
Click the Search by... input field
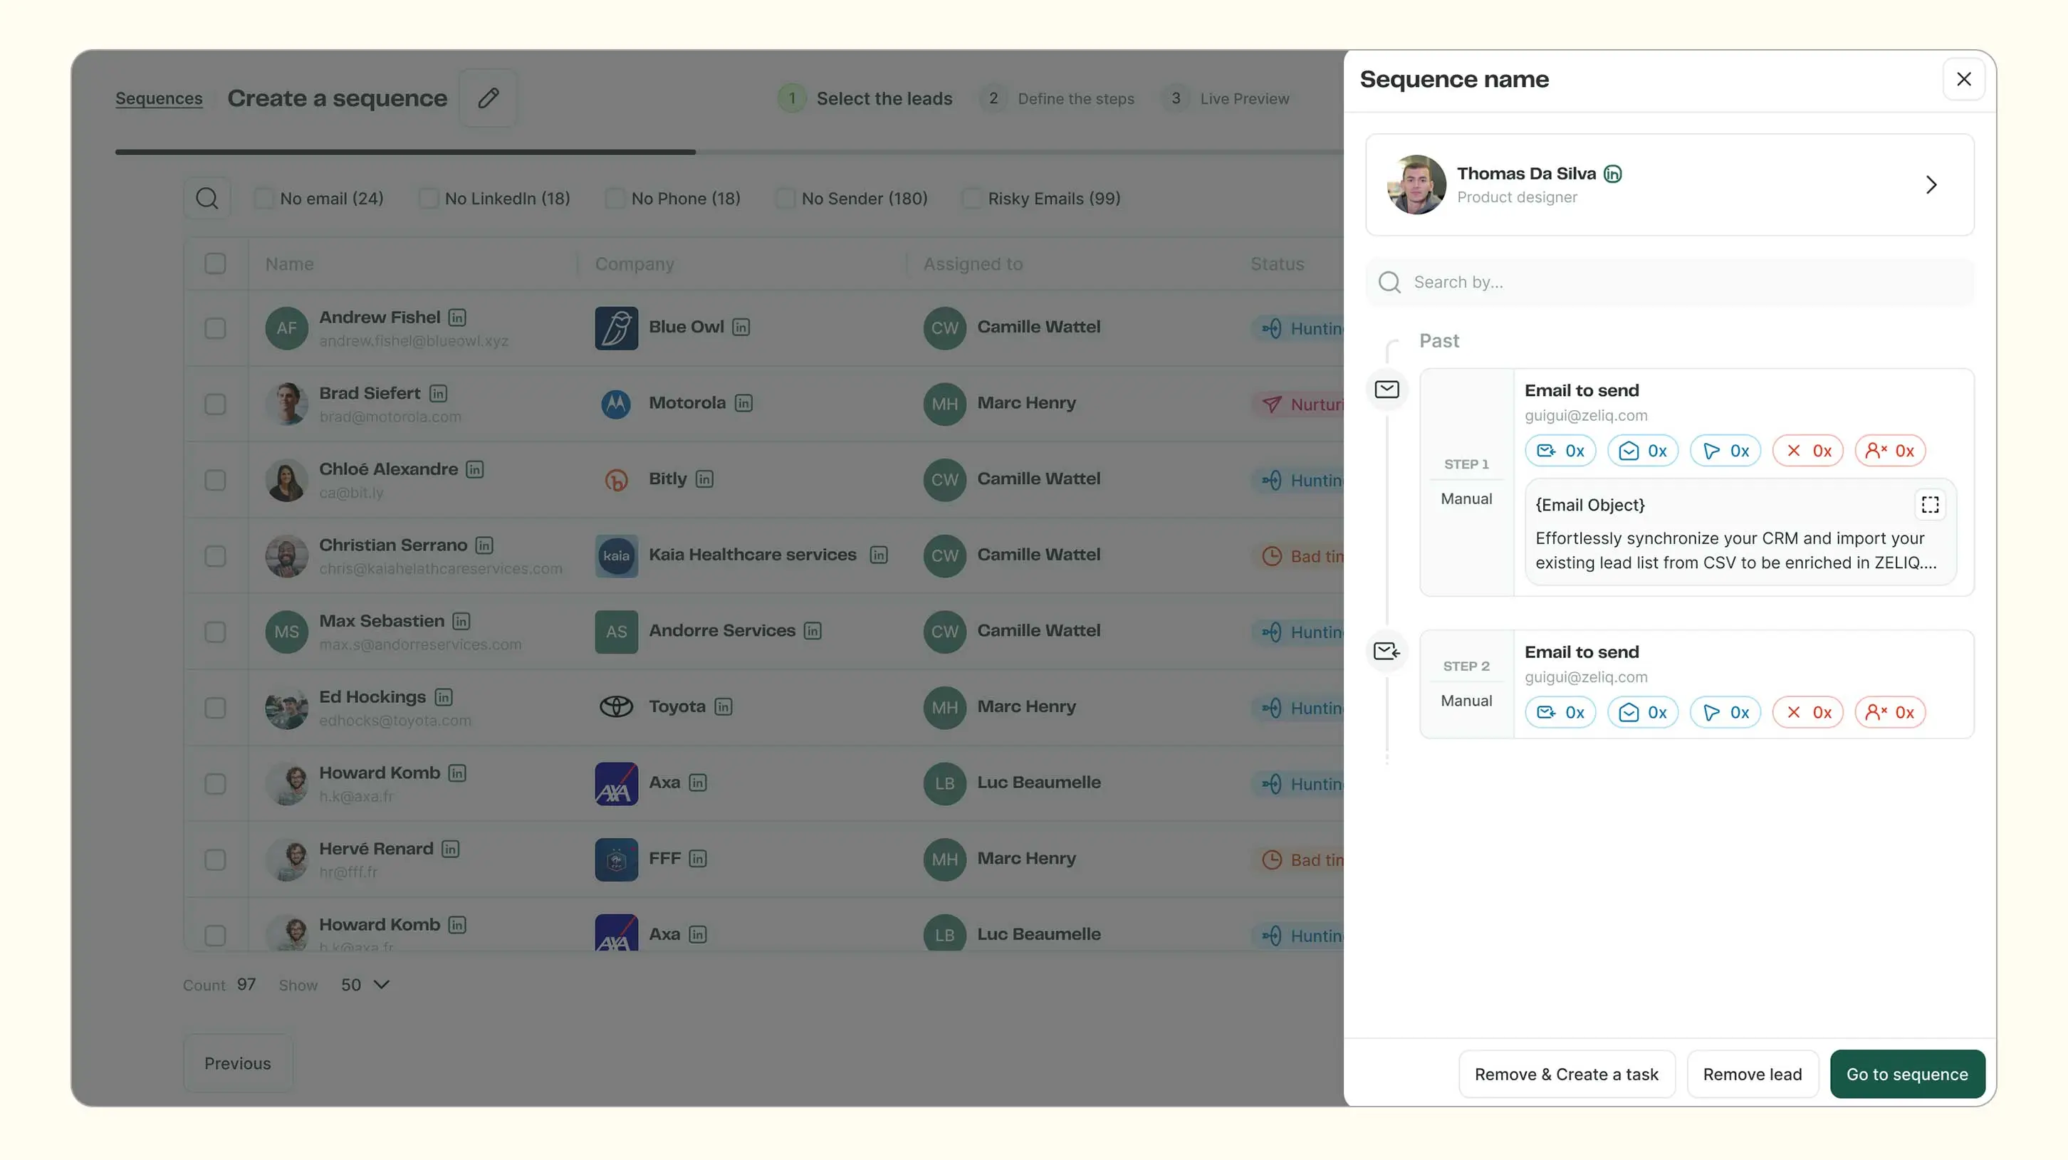(1670, 282)
